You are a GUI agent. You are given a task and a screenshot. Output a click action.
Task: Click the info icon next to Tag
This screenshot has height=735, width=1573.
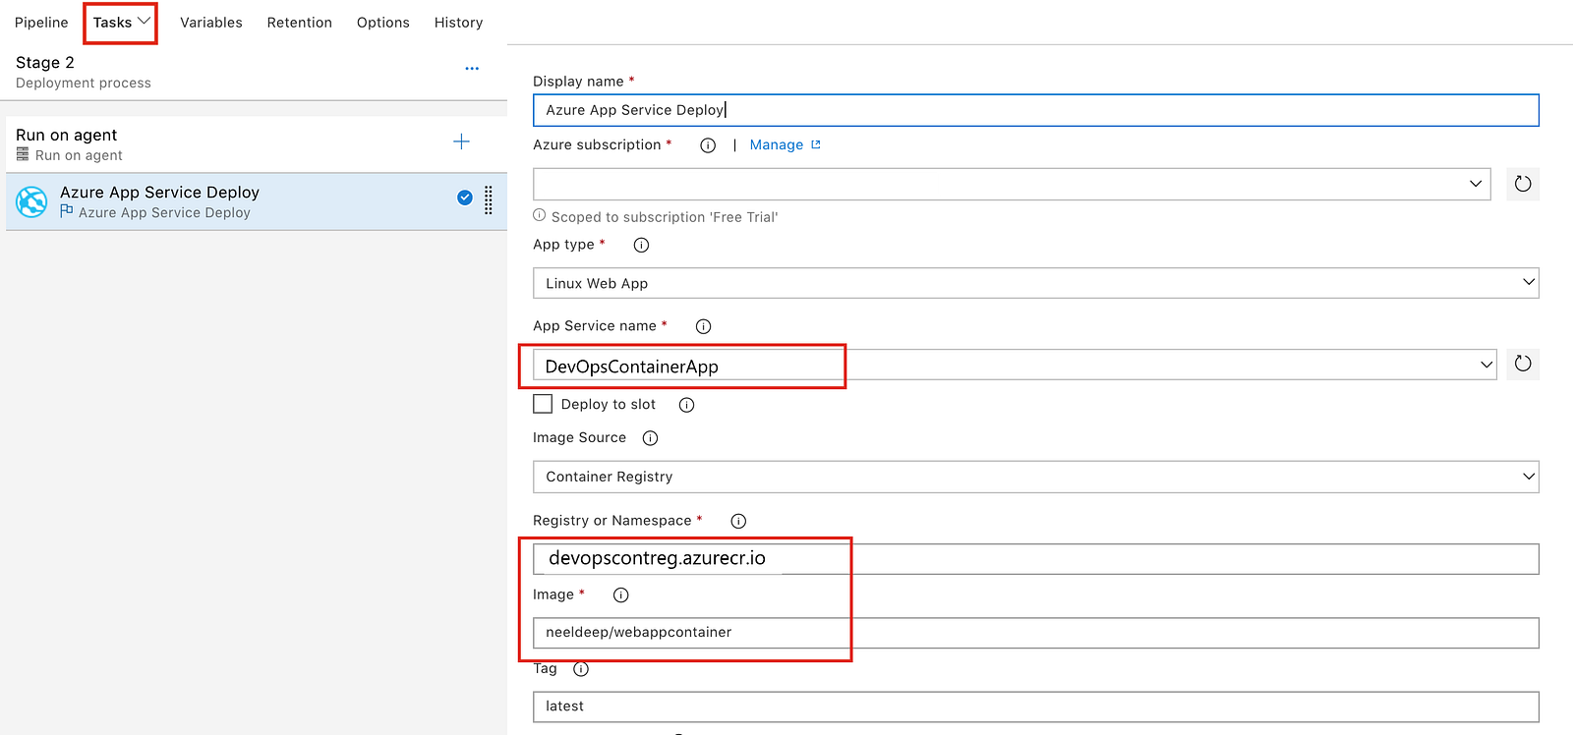coord(581,669)
